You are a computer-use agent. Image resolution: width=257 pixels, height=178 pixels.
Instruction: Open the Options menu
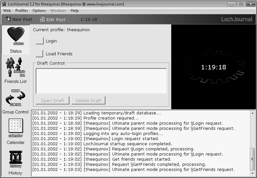click(x=39, y=11)
